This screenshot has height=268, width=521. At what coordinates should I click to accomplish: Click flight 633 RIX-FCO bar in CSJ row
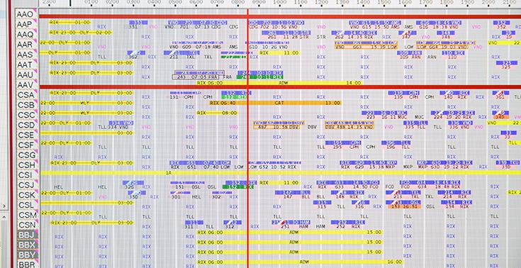tap(348, 185)
